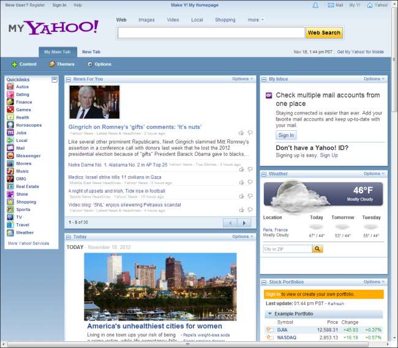Screen dimensions: 398x348
Task: Click the New User? Register link
Action: pos(25,5)
